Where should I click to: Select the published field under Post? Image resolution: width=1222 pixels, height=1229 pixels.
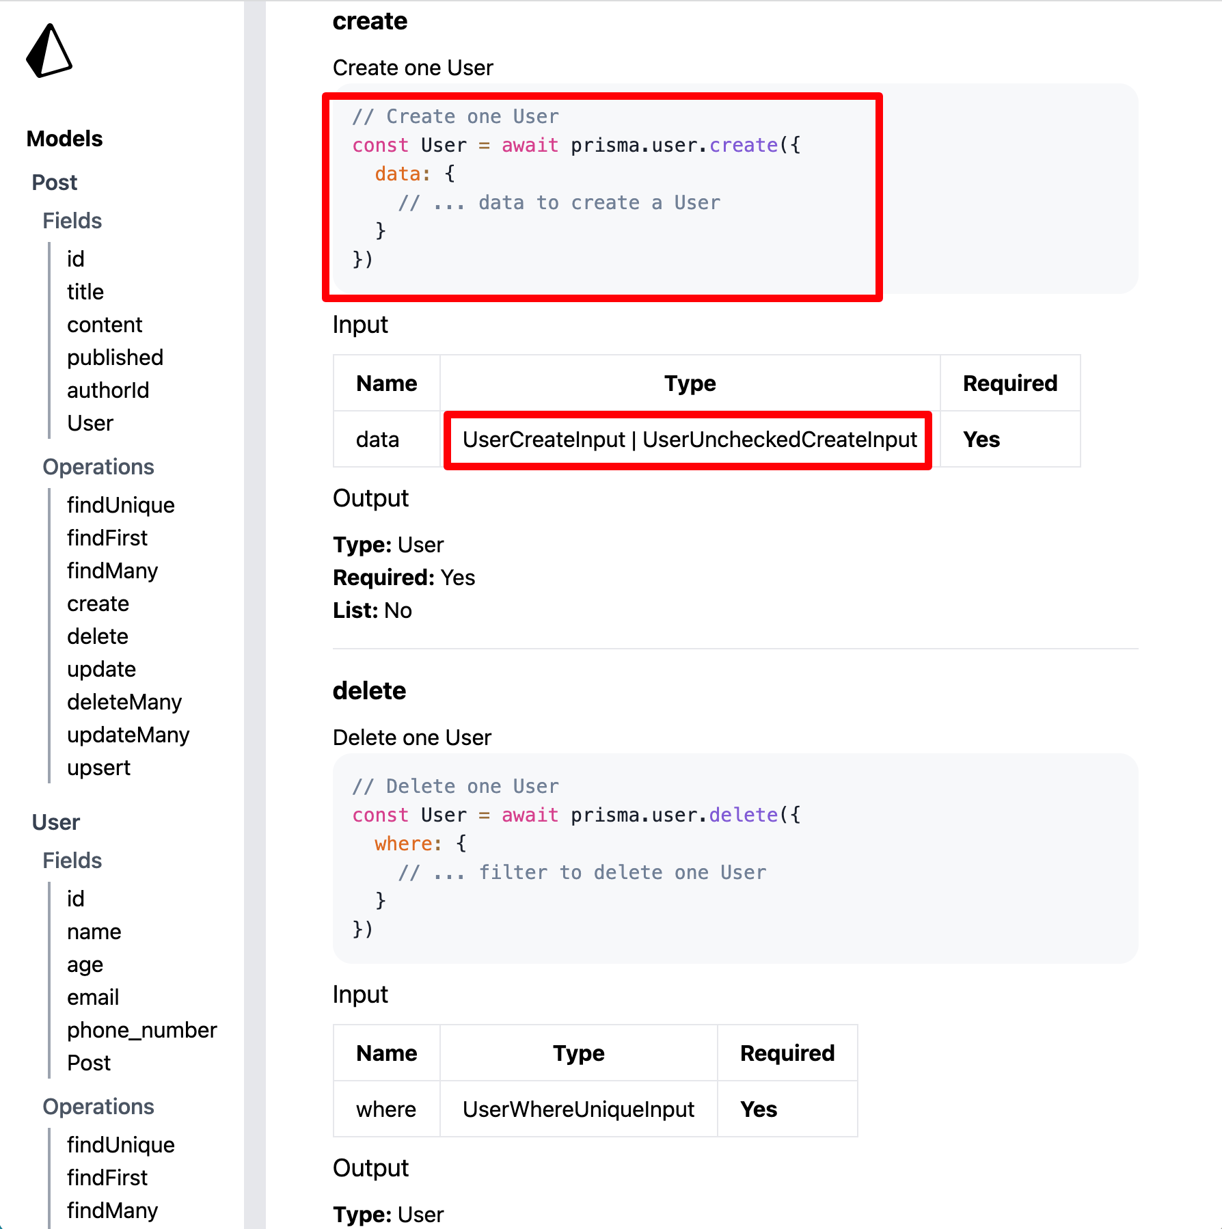115,357
